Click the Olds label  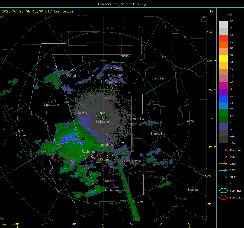coord(103,113)
